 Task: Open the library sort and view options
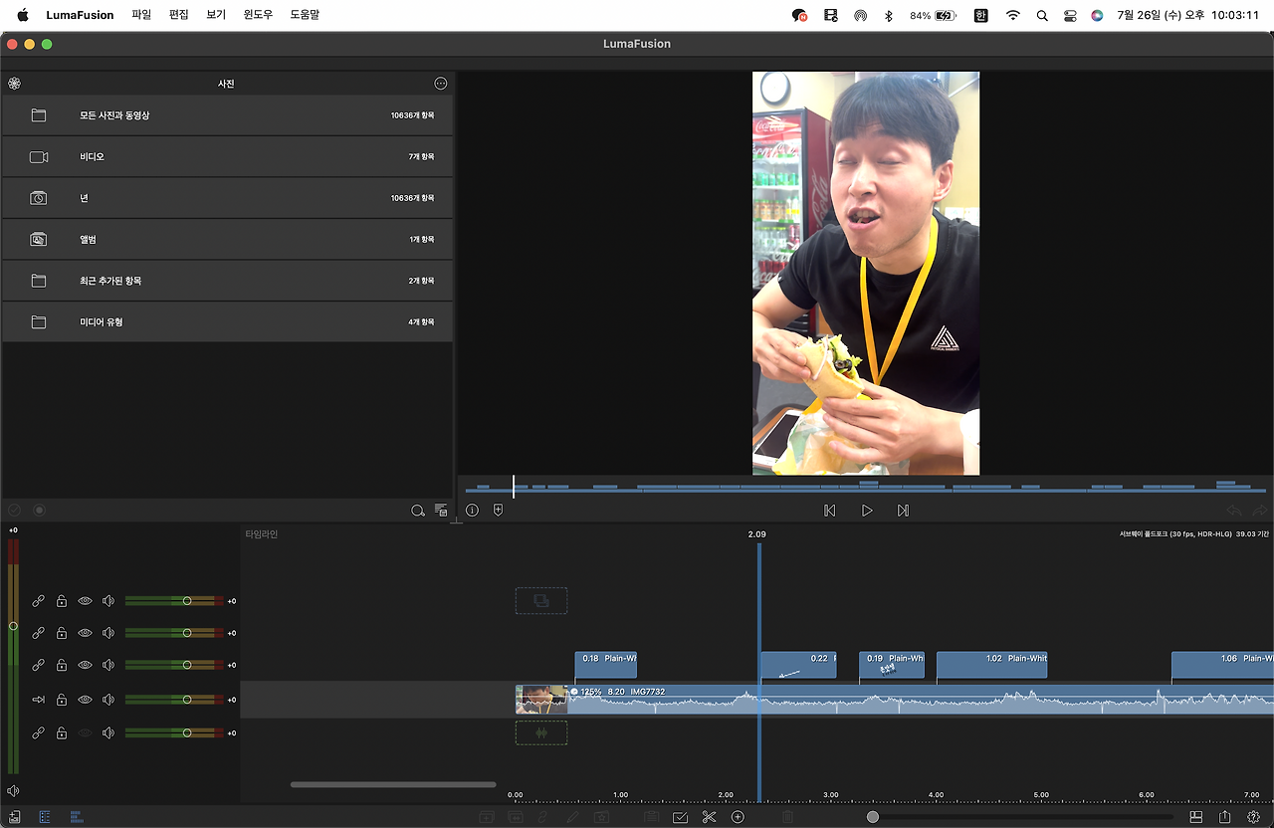coord(441,511)
